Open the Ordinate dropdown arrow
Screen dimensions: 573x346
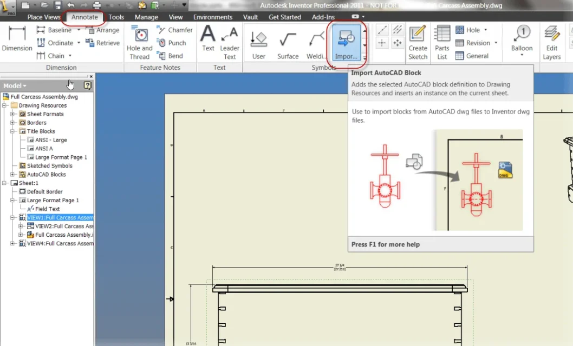79,43
